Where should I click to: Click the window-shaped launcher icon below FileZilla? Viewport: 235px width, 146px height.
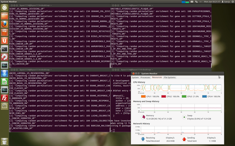(x=4, y=106)
